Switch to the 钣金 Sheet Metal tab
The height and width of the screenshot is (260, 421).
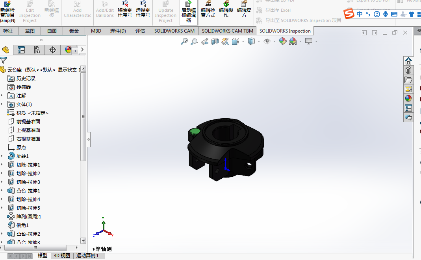click(x=74, y=31)
